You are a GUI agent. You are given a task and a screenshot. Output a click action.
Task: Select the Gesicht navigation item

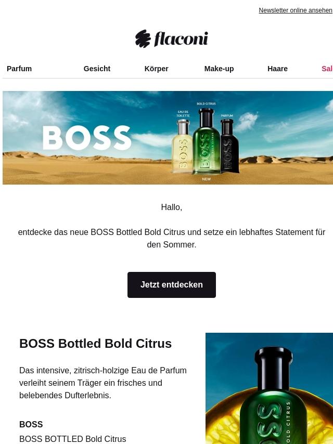pos(97,69)
